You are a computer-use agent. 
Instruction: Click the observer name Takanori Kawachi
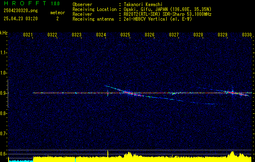pos(143,4)
